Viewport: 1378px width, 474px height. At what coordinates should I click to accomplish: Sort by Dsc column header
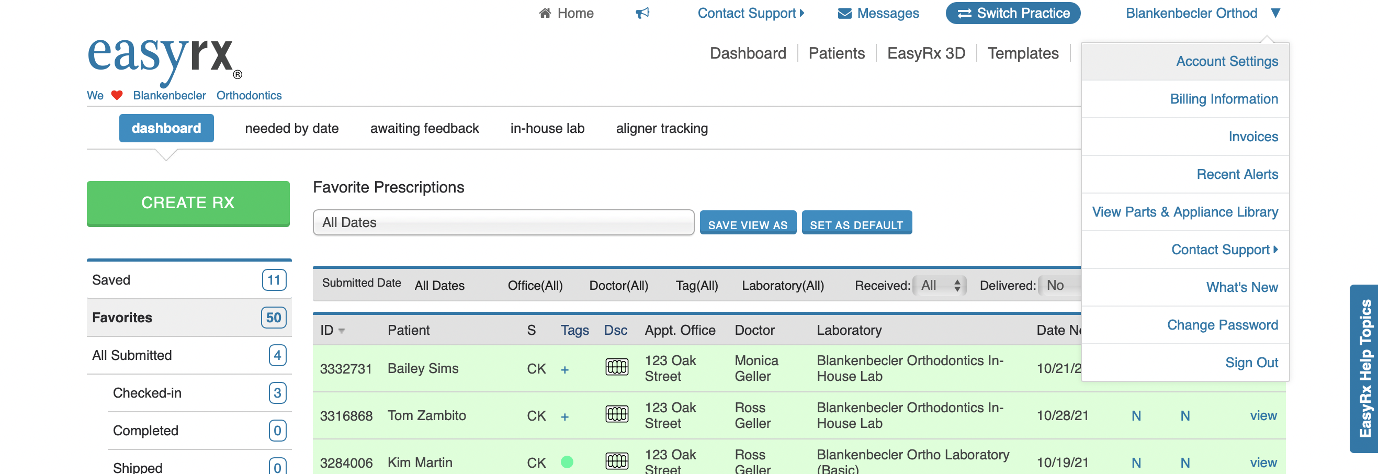615,330
